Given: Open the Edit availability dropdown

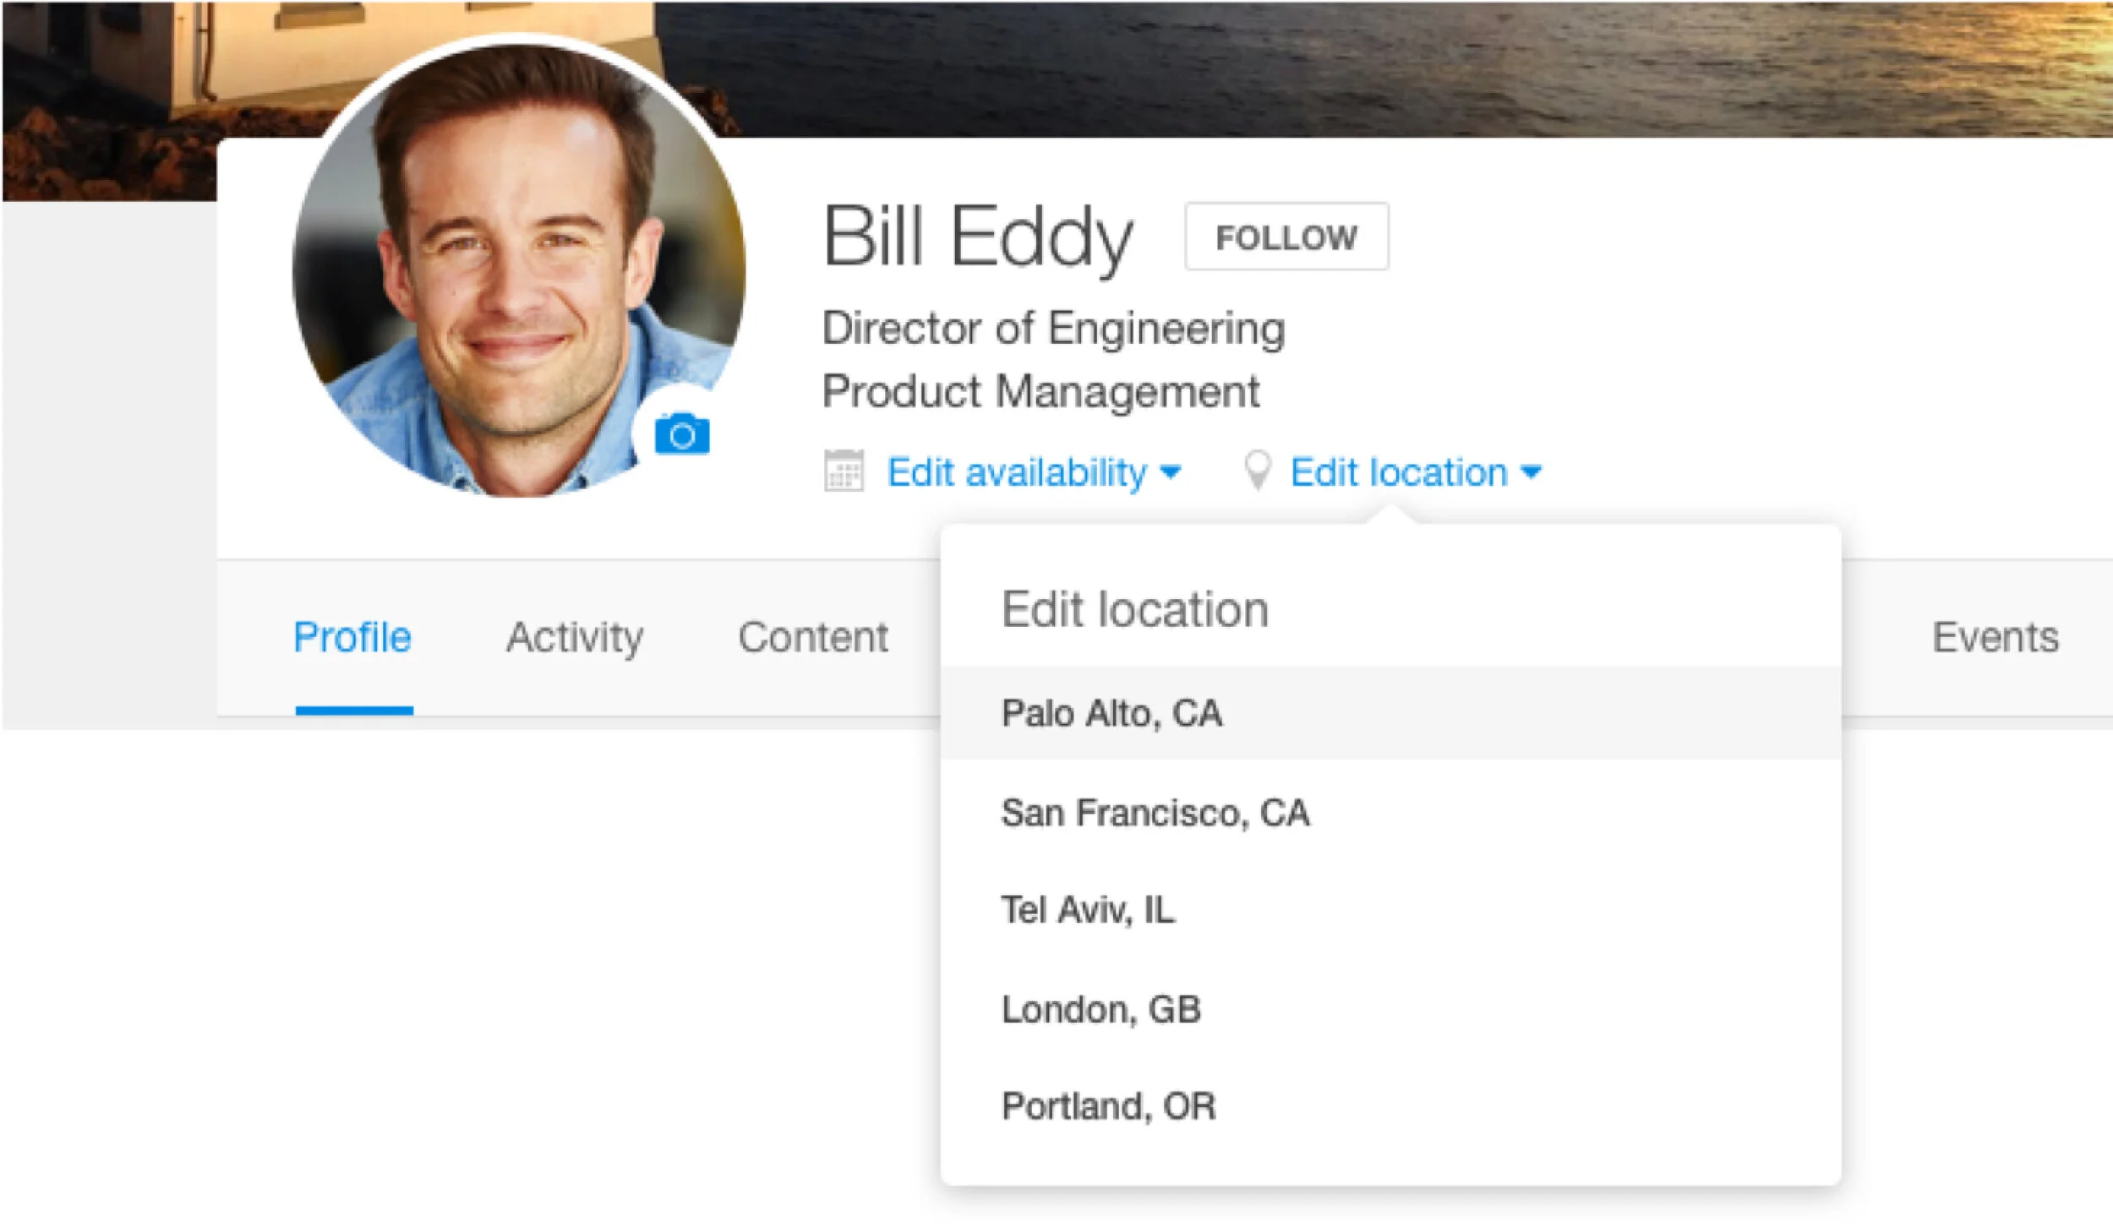Looking at the screenshot, I should point(1017,472).
